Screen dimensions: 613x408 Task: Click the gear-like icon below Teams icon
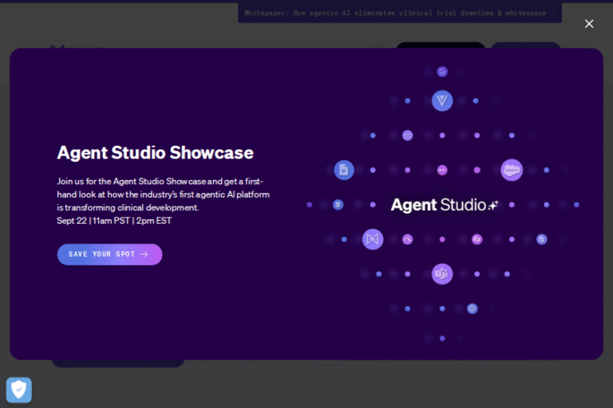[473, 308]
